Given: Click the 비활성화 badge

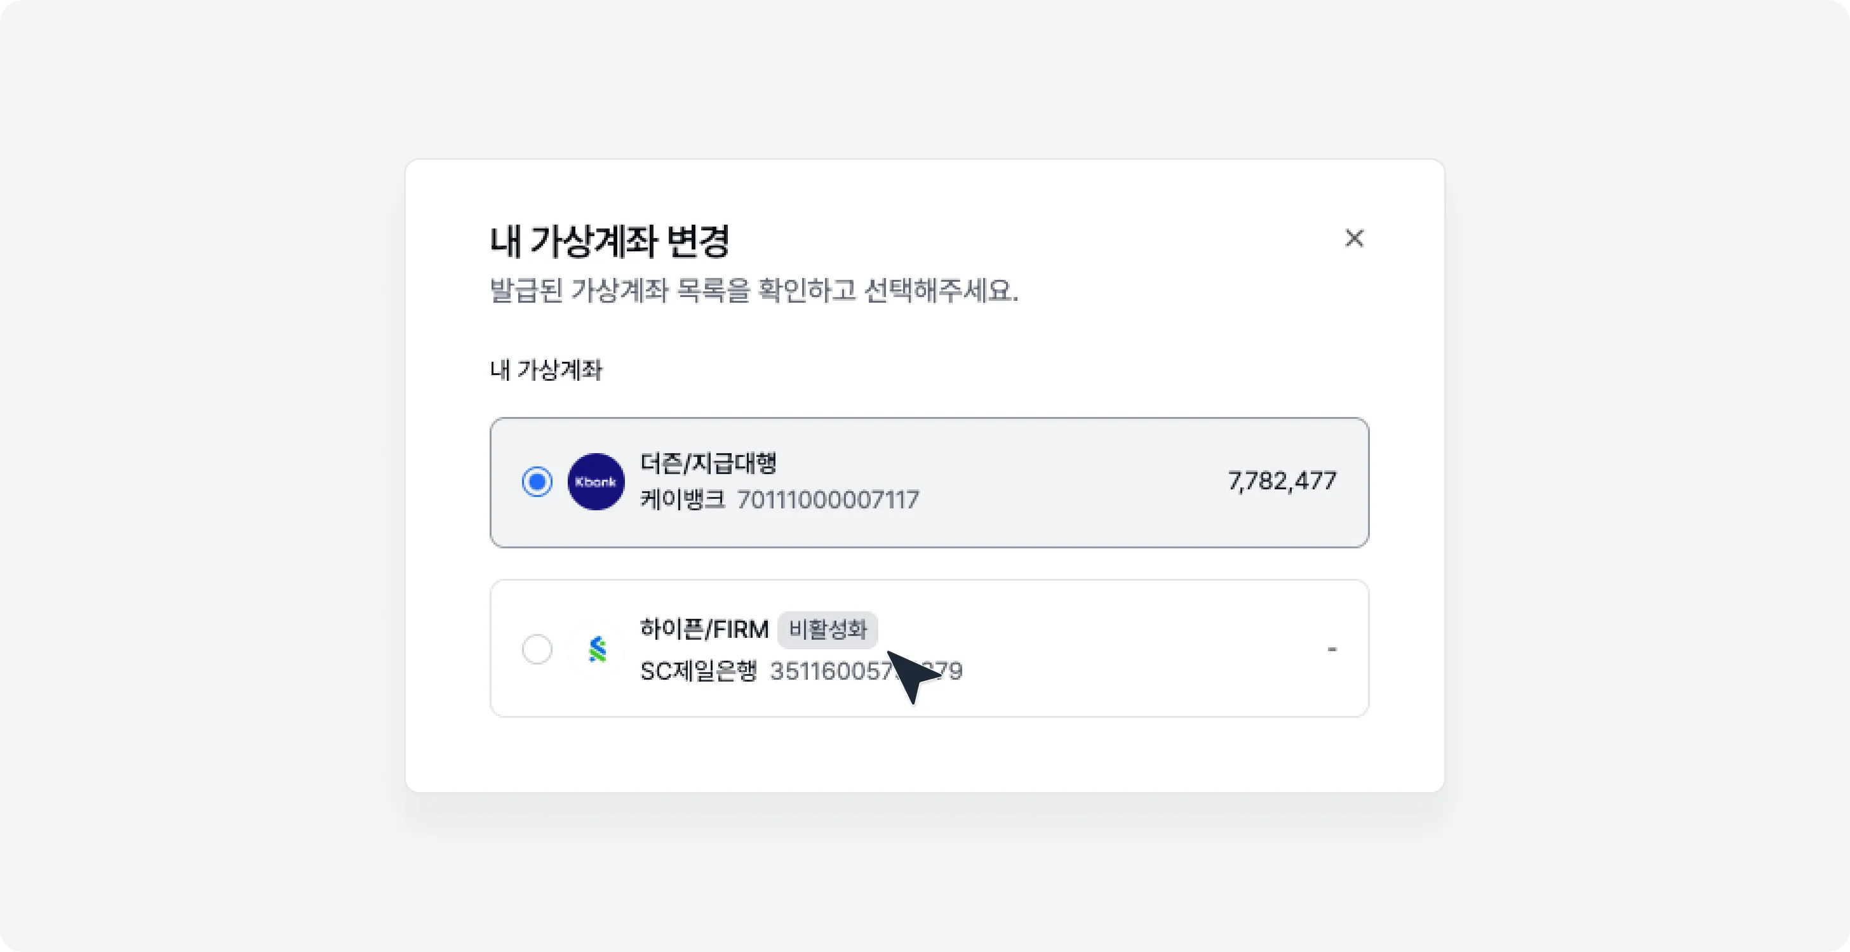Looking at the screenshot, I should click(x=828, y=630).
